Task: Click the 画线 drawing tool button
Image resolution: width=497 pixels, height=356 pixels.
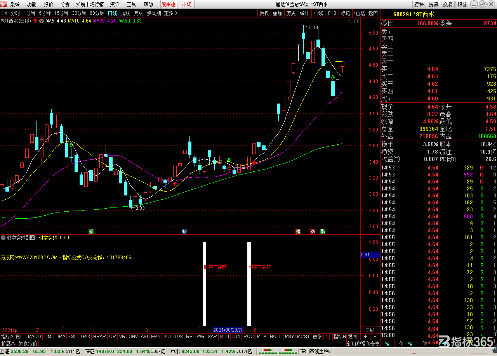Action: 318,13
